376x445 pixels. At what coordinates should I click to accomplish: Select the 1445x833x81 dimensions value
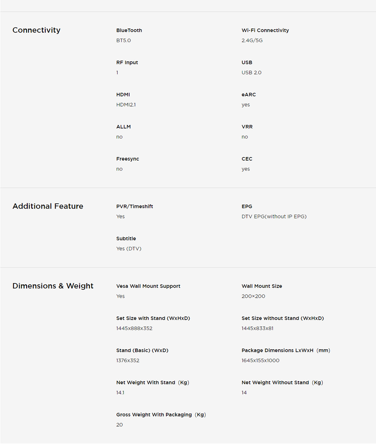tap(257, 328)
